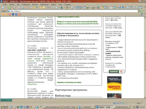Click the yellow sticky note toolbar icon
Viewport: 146px width, 109px height.
point(44,8)
